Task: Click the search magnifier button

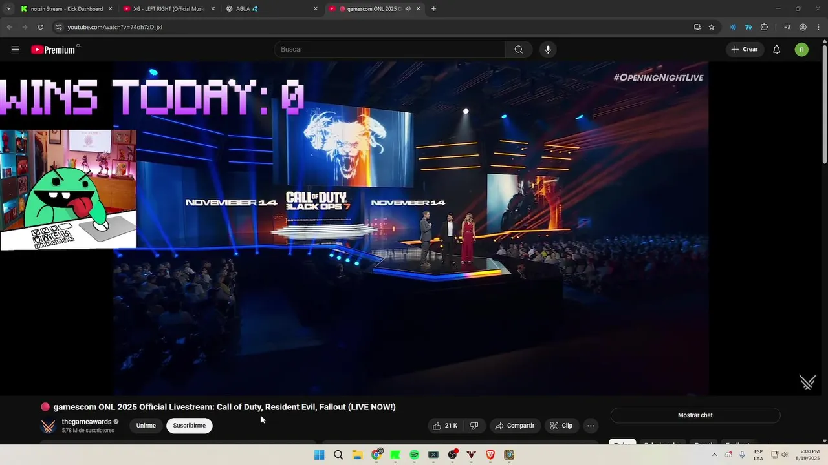Action: pyautogui.click(x=519, y=49)
